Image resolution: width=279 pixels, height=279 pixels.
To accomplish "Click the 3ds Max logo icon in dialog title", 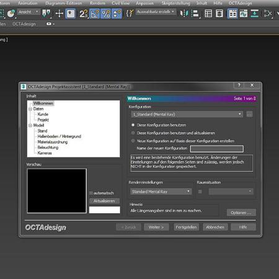I will pos(24,87).
